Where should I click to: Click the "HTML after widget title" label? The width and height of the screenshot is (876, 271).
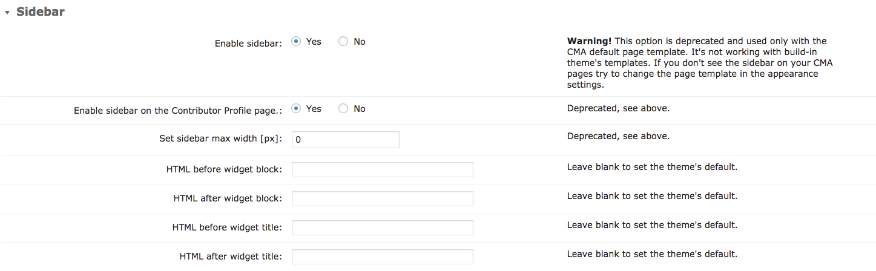(231, 256)
